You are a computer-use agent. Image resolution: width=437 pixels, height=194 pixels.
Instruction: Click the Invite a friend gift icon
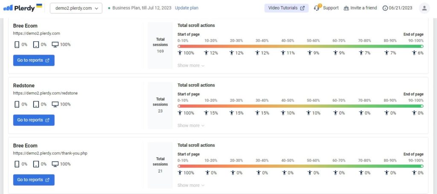(346, 8)
